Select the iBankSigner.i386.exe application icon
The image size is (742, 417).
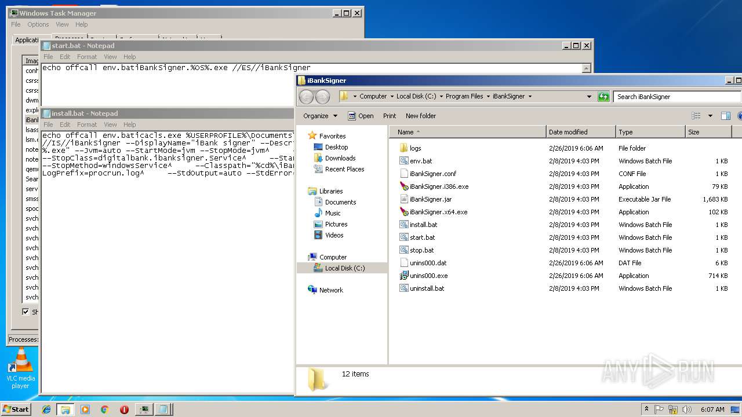(404, 186)
